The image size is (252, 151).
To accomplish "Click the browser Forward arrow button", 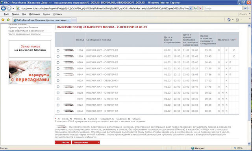I will tap(9, 8).
